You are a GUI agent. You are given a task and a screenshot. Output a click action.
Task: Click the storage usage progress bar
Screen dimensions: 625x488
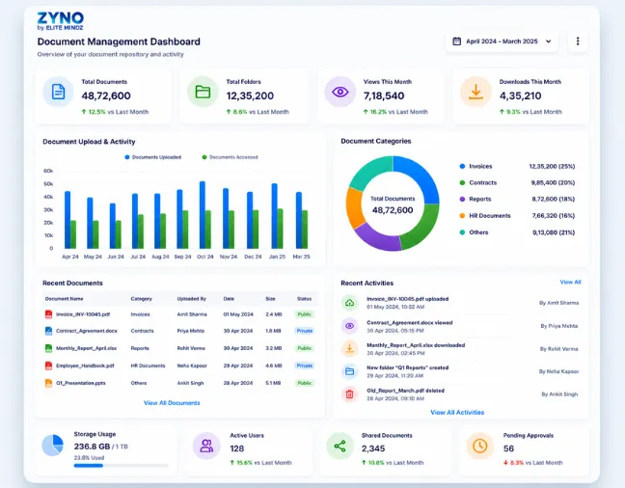[121, 465]
